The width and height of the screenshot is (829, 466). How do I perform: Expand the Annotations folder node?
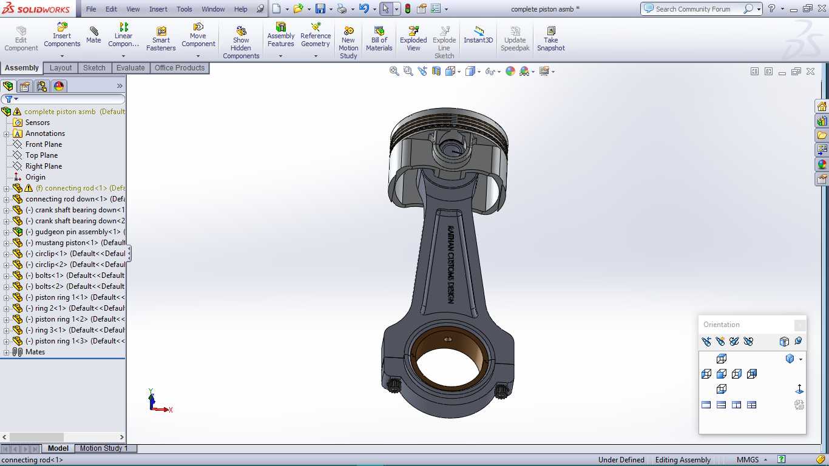pos(6,133)
